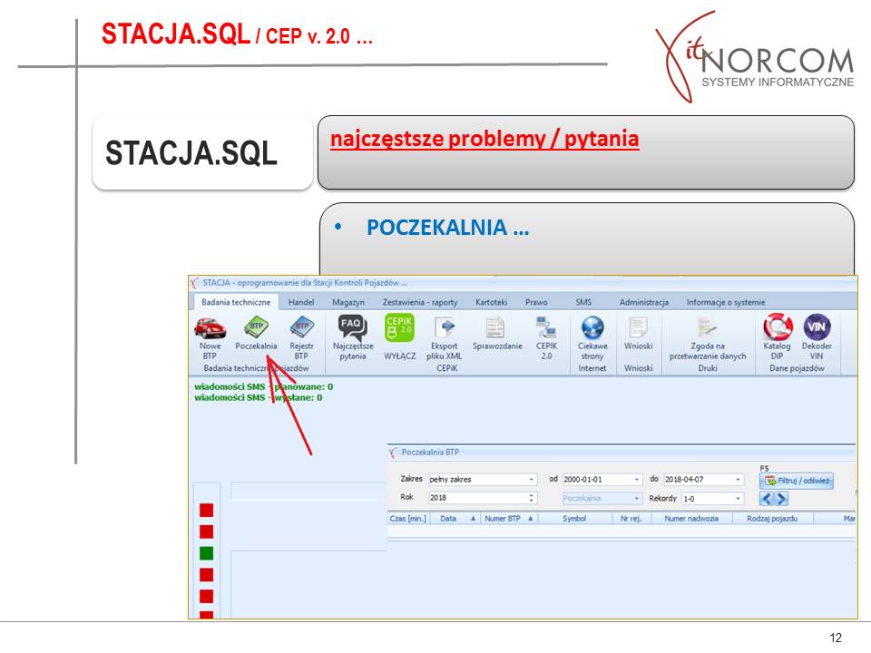This screenshot has height=653, width=871.
Task: Open Nowe BTP red car icon
Action: pyautogui.click(x=210, y=327)
